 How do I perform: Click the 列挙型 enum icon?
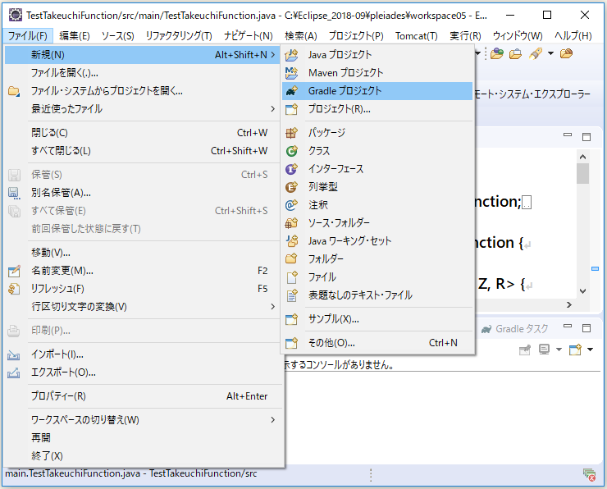pyautogui.click(x=291, y=187)
